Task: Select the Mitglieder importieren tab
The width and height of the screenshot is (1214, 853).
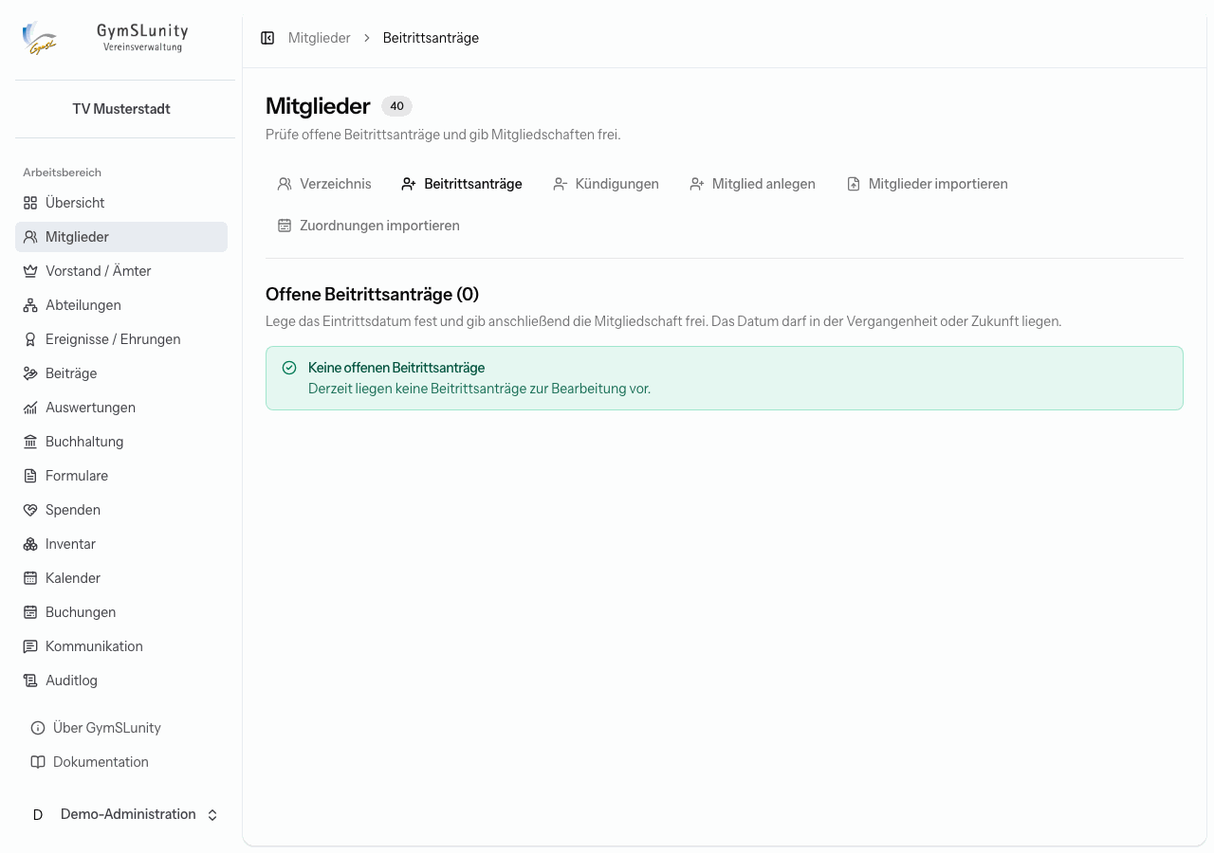Action: tap(928, 184)
